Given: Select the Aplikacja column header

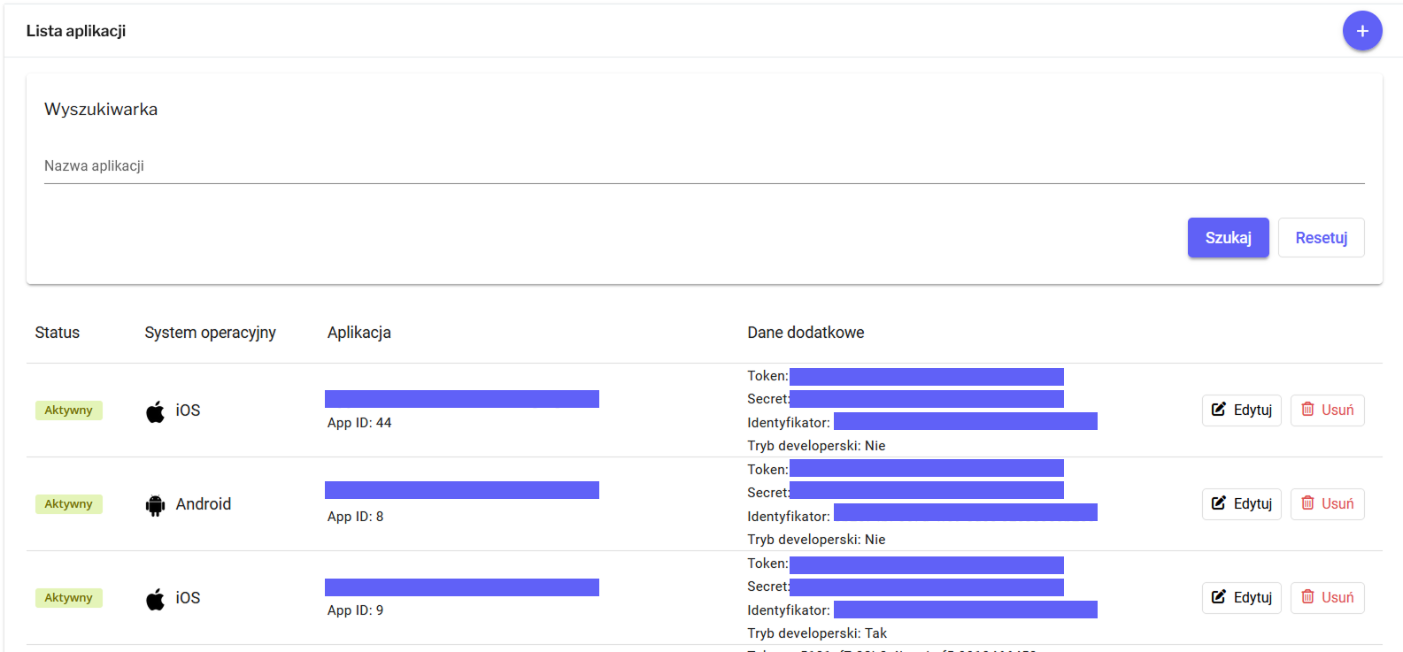Looking at the screenshot, I should (359, 333).
